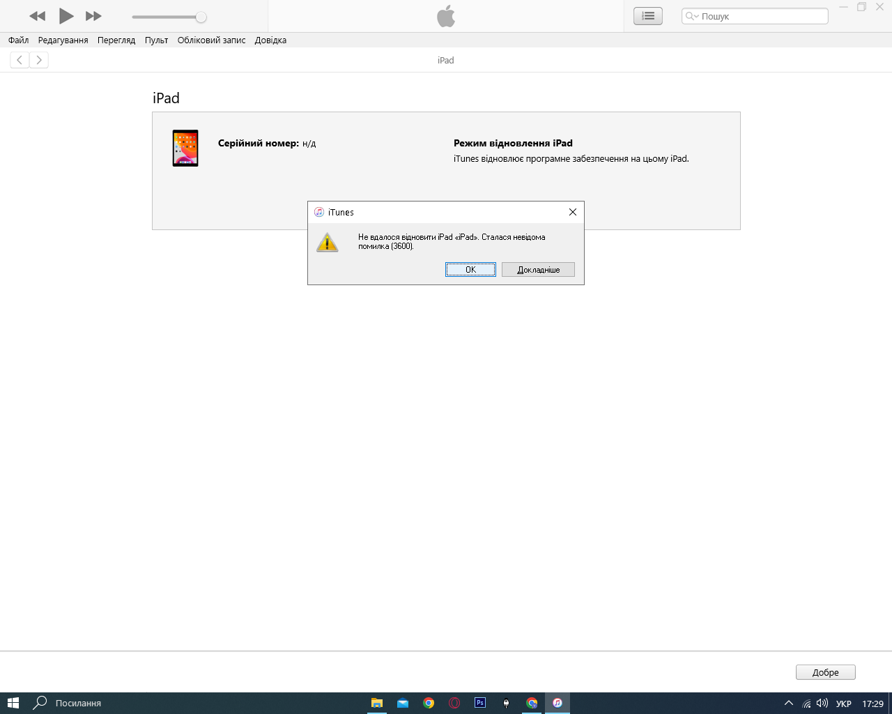Click the "iTunes відновлює програмне забезпечення" description
Viewport: 892px width, 714px height.
pyautogui.click(x=571, y=159)
